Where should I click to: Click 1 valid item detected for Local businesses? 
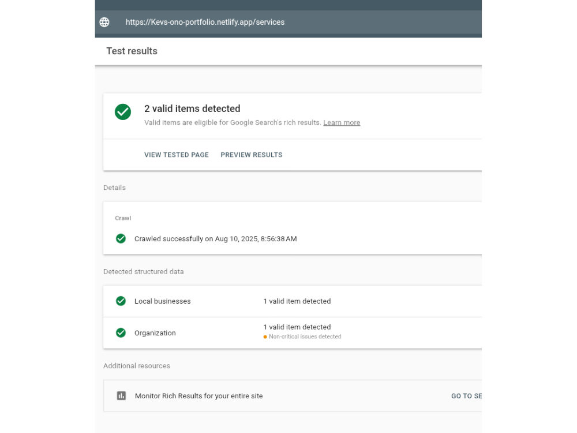coord(297,301)
